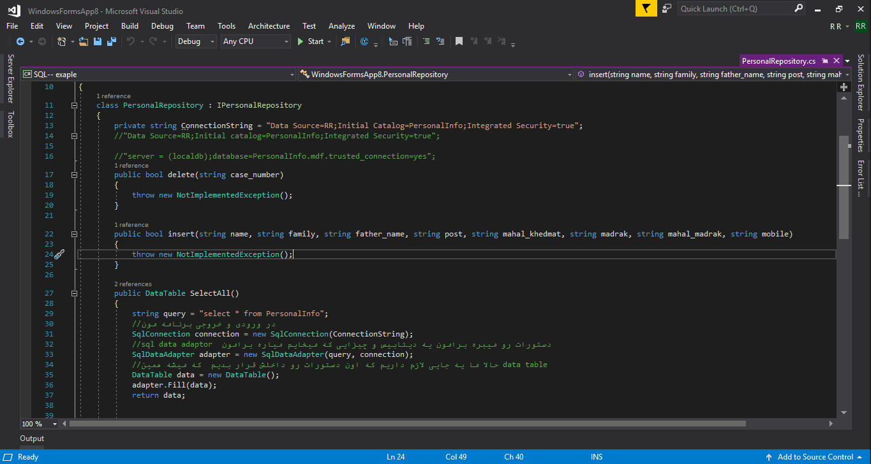Click Add to Source Control
Screen dimensions: 871x464
(x=815, y=457)
